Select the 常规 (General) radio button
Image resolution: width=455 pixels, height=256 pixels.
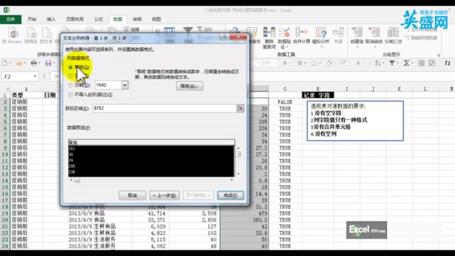(x=71, y=67)
